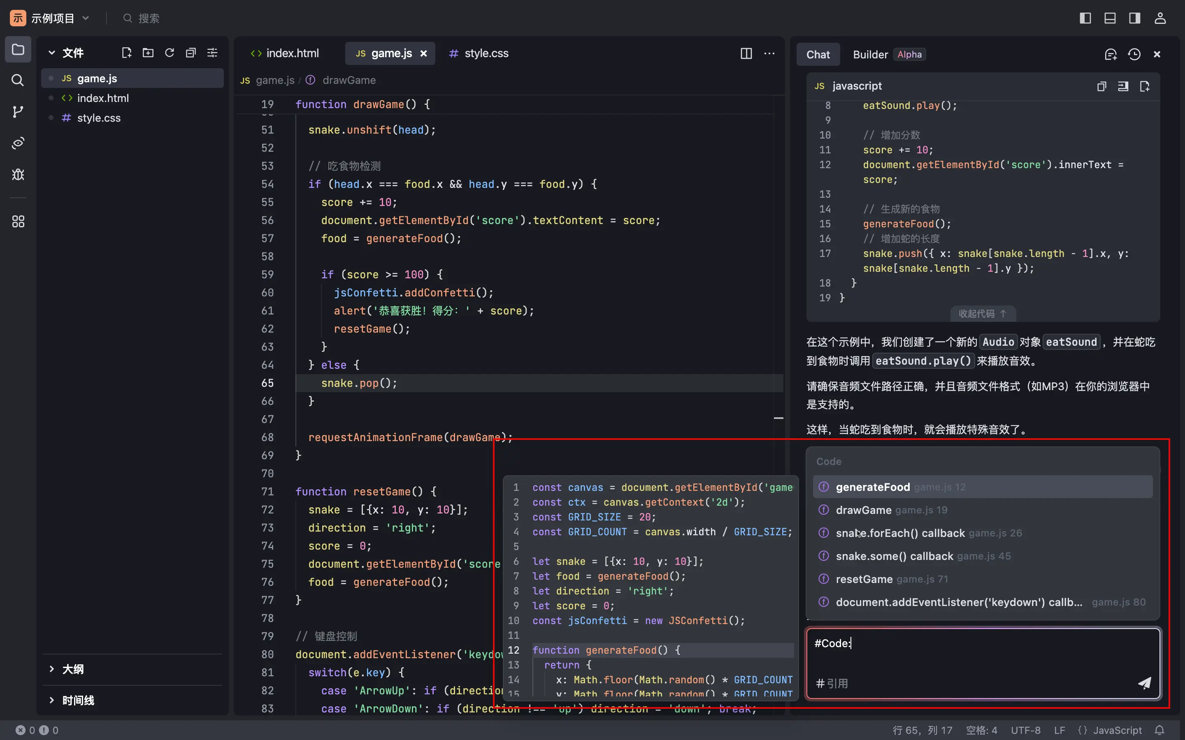This screenshot has height=740, width=1185.
Task: Expand the 时间线 timeline section
Action: pos(77,701)
